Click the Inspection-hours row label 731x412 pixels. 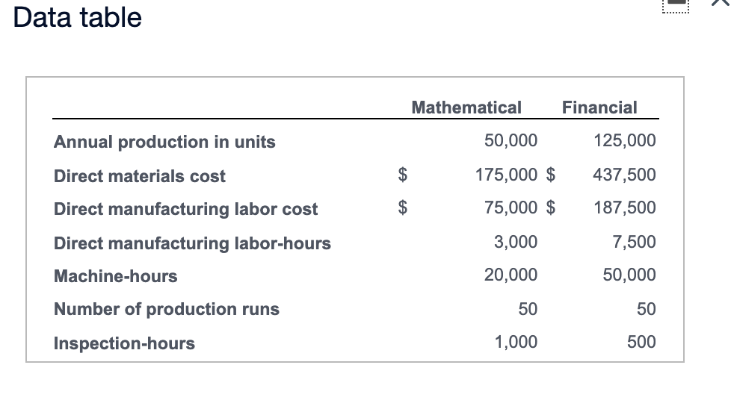point(124,343)
